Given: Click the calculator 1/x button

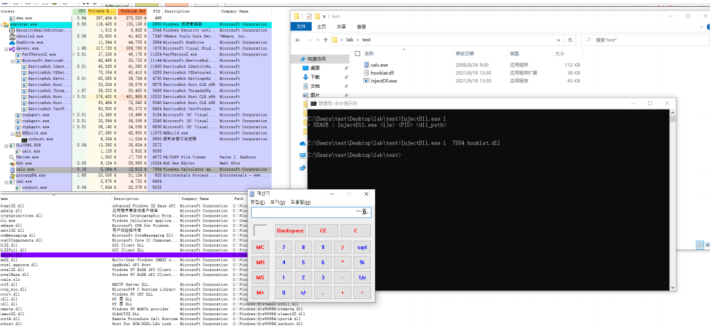Looking at the screenshot, I should click(x=362, y=278).
